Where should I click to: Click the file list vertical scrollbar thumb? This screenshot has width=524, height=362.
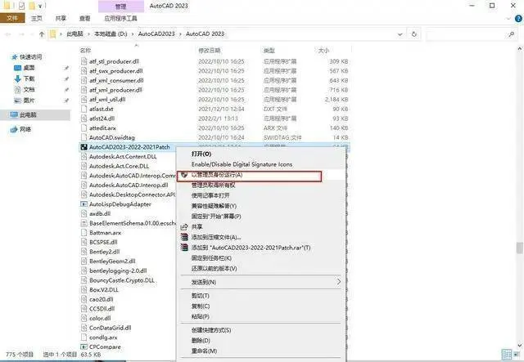[x=519, y=248]
